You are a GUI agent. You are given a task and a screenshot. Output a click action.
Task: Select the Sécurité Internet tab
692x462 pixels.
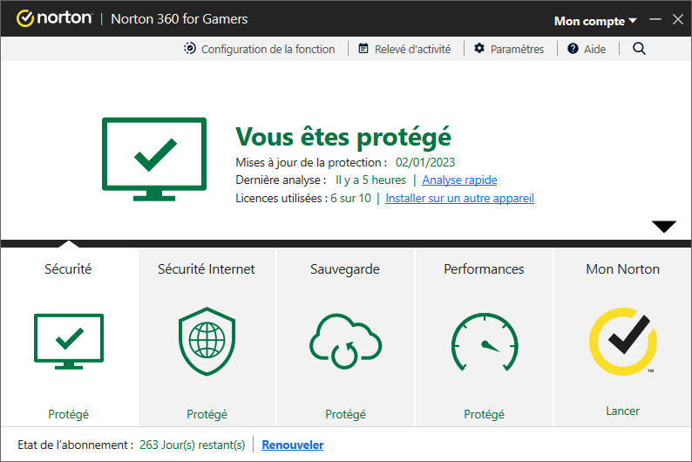[206, 269]
